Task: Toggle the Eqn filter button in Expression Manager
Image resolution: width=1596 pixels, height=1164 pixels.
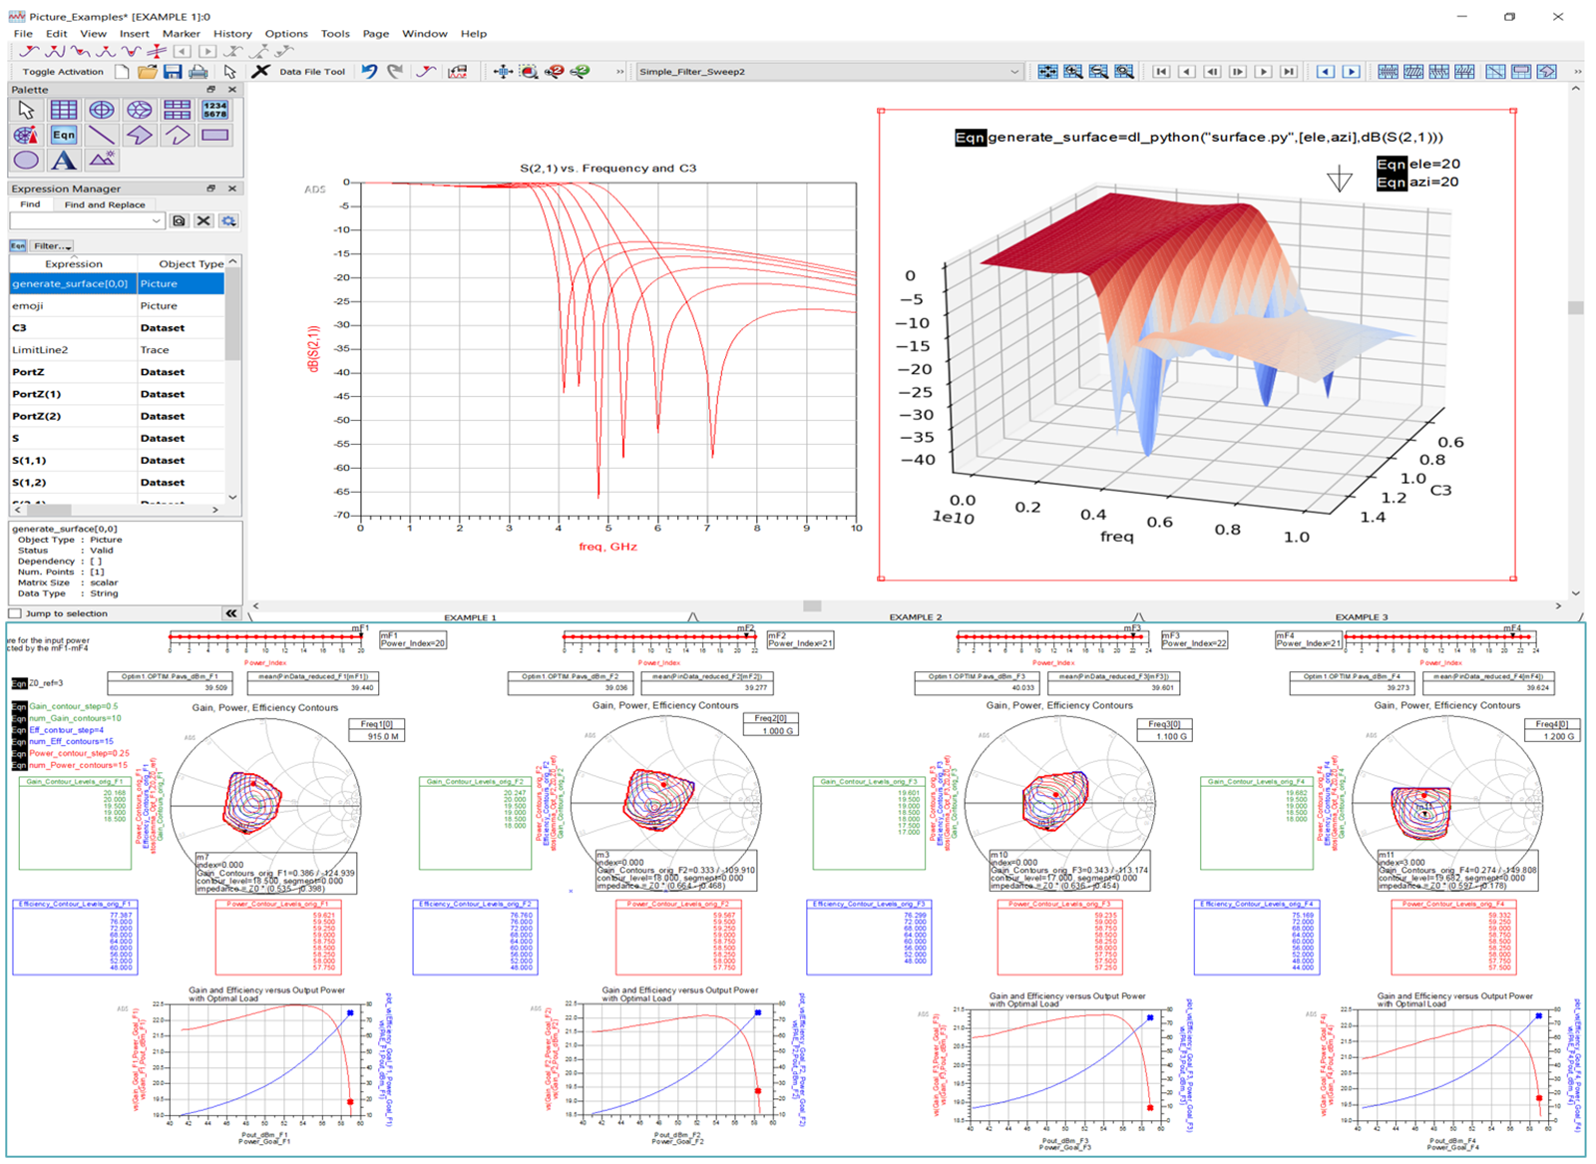Action: tap(18, 245)
